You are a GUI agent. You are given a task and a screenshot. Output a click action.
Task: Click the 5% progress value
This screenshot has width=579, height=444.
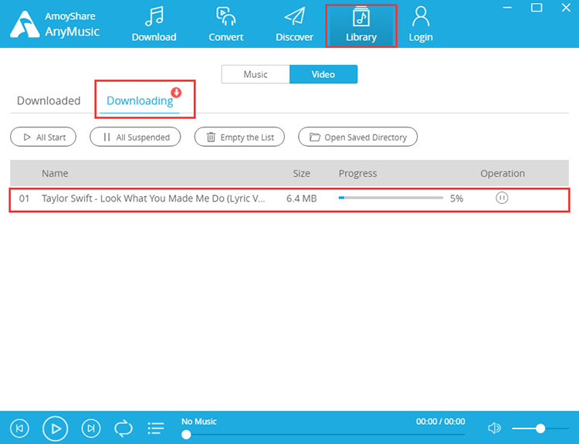(x=456, y=198)
